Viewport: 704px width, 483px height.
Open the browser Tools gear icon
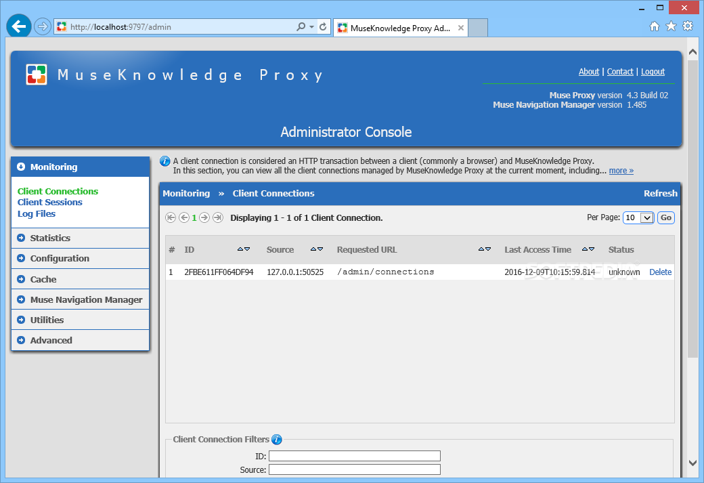point(687,26)
